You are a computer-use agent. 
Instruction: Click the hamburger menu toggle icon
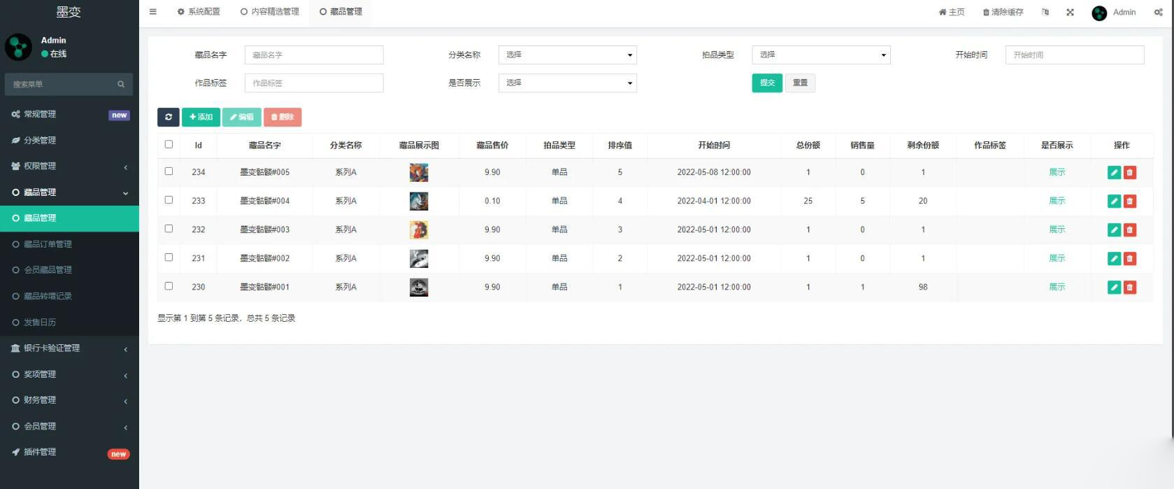tap(153, 12)
